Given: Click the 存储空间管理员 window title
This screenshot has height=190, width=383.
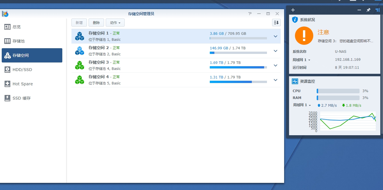Looking at the screenshot, I should [141, 14].
